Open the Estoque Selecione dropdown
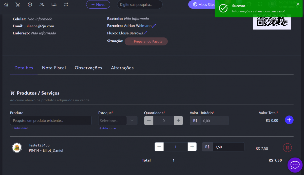The width and height of the screenshot is (304, 175). pos(118,121)
